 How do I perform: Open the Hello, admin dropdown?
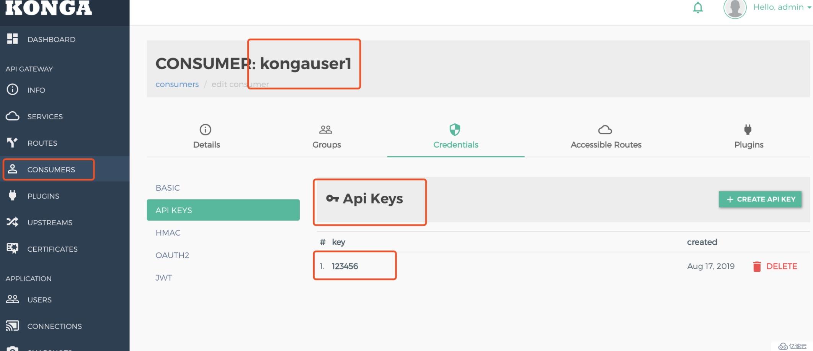782,7
